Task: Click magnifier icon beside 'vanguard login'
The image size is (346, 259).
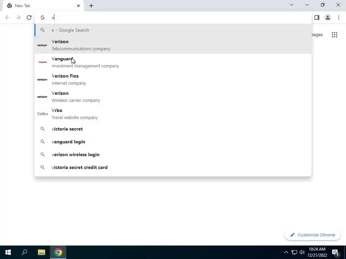Action: pyautogui.click(x=43, y=142)
